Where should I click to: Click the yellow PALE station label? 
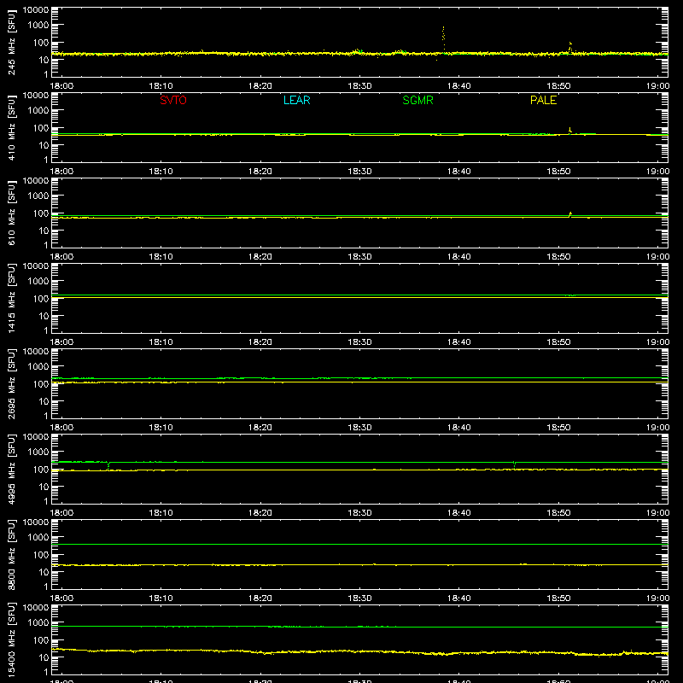[x=543, y=100]
